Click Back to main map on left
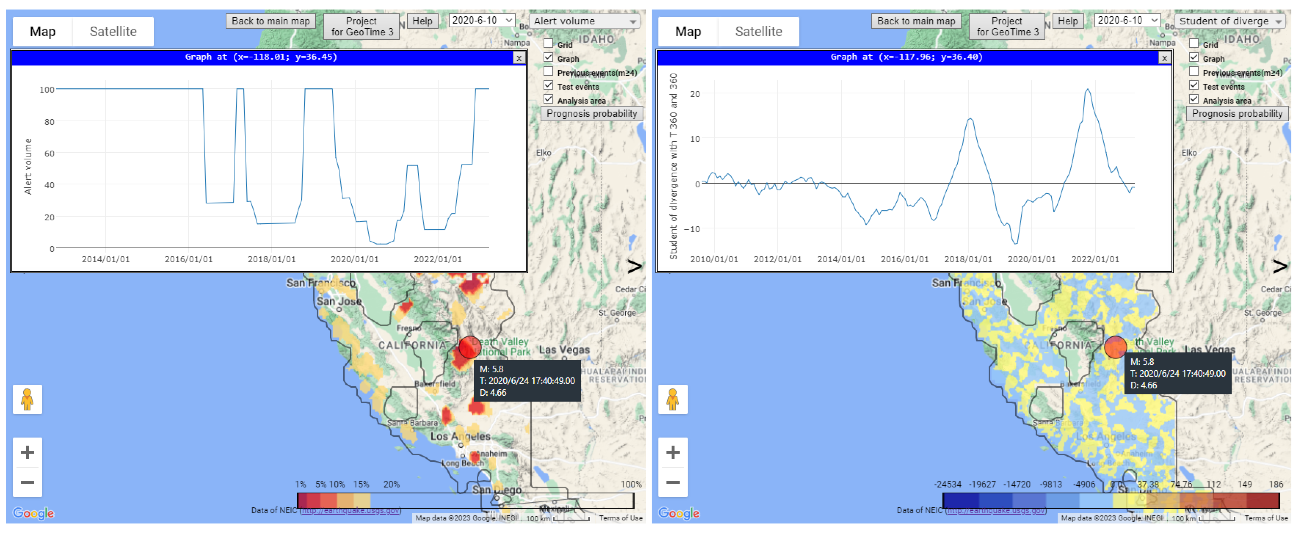The image size is (1300, 533). [270, 21]
